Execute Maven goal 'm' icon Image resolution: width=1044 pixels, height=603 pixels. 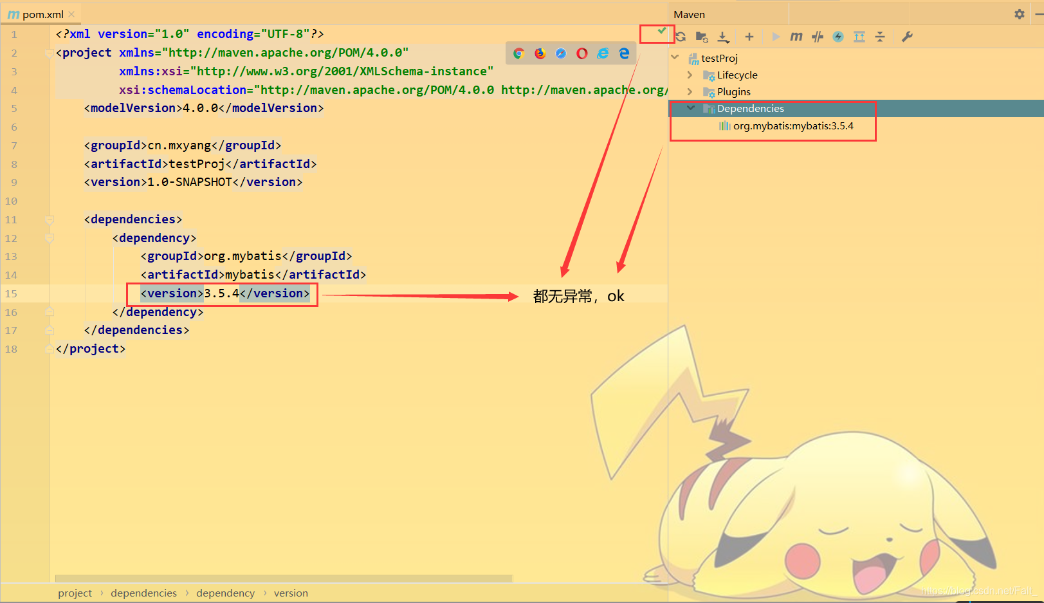click(x=796, y=37)
